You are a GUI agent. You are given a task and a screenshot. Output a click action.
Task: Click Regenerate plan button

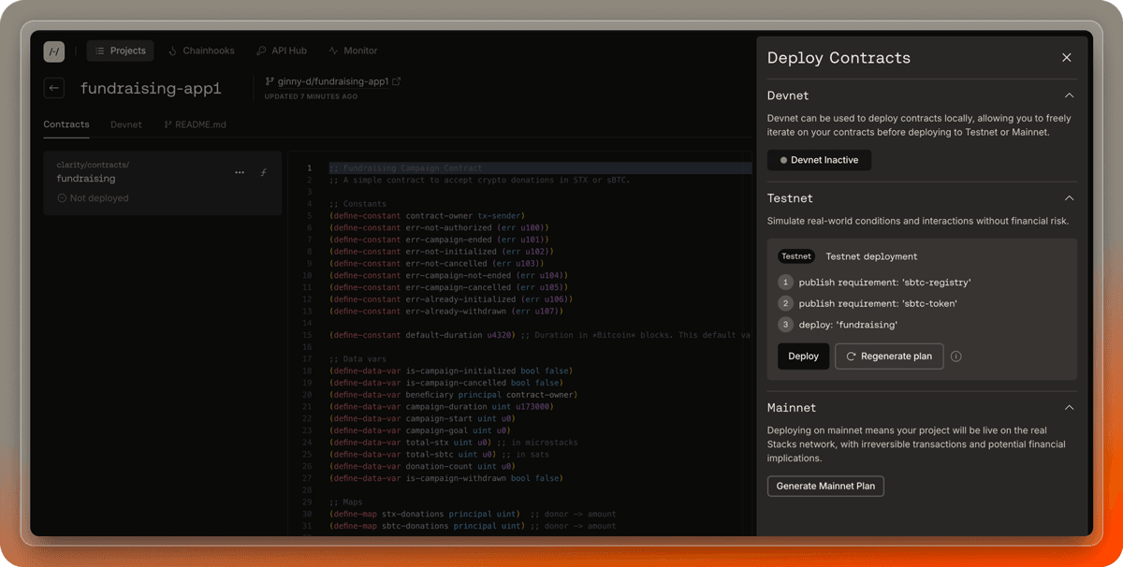pos(889,356)
